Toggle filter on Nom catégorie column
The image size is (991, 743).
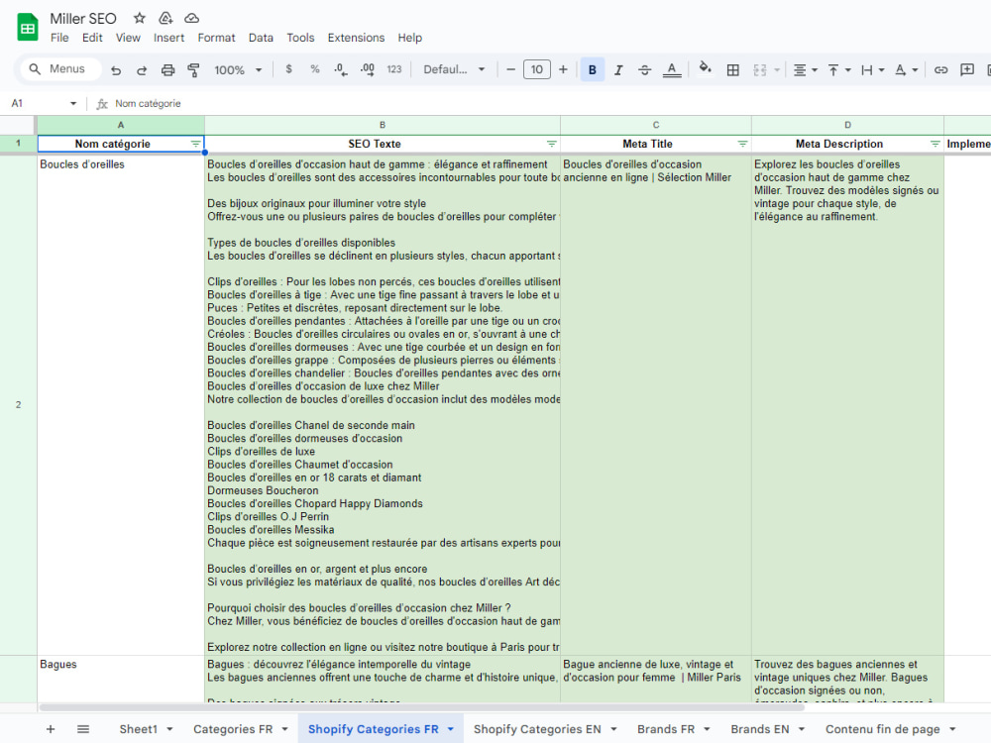tap(195, 144)
